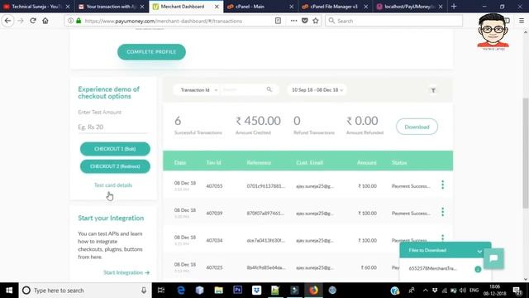Focus the Enter Test Amount field
Screen dimensions: 529x298
tap(112, 127)
